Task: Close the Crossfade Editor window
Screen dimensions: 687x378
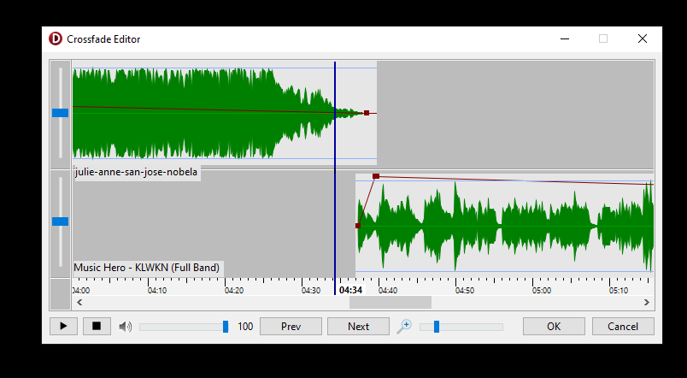Action: pos(643,38)
